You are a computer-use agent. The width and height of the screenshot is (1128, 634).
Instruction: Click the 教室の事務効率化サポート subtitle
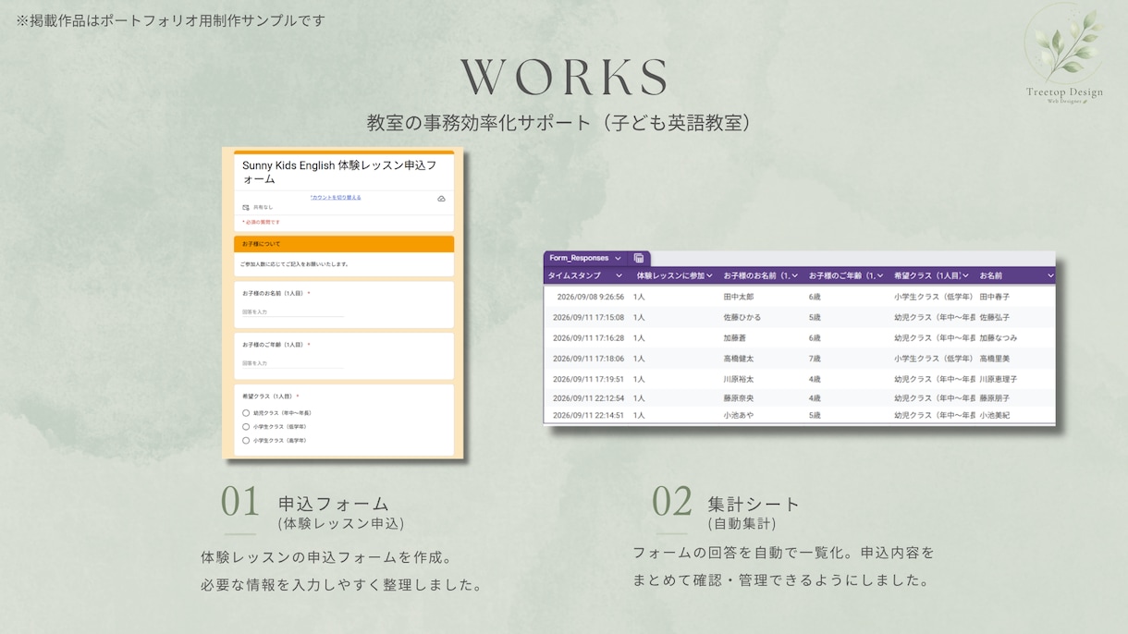coord(564,123)
